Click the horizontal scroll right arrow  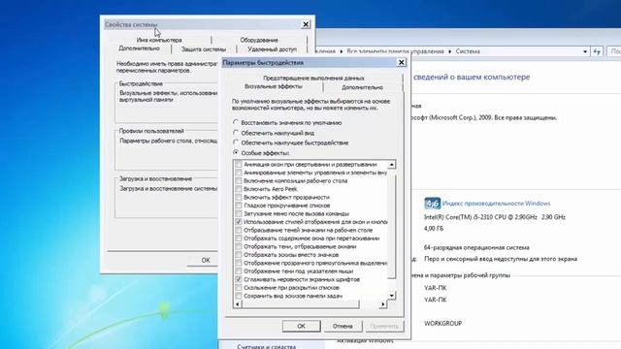click(x=382, y=304)
